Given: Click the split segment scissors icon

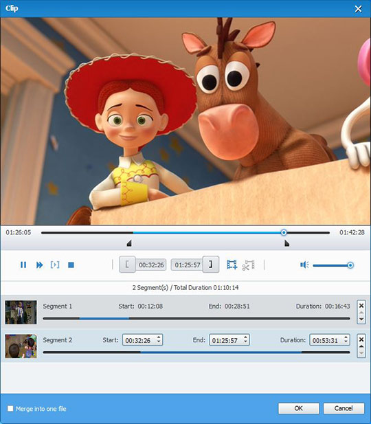Looking at the screenshot, I should coord(248,265).
